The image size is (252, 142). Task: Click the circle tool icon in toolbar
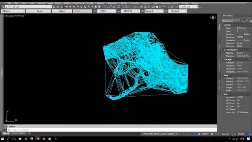click(x=119, y=7)
